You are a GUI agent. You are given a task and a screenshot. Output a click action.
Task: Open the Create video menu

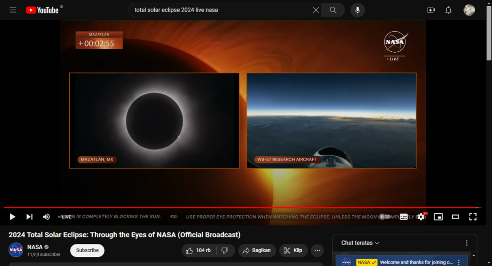[431, 10]
